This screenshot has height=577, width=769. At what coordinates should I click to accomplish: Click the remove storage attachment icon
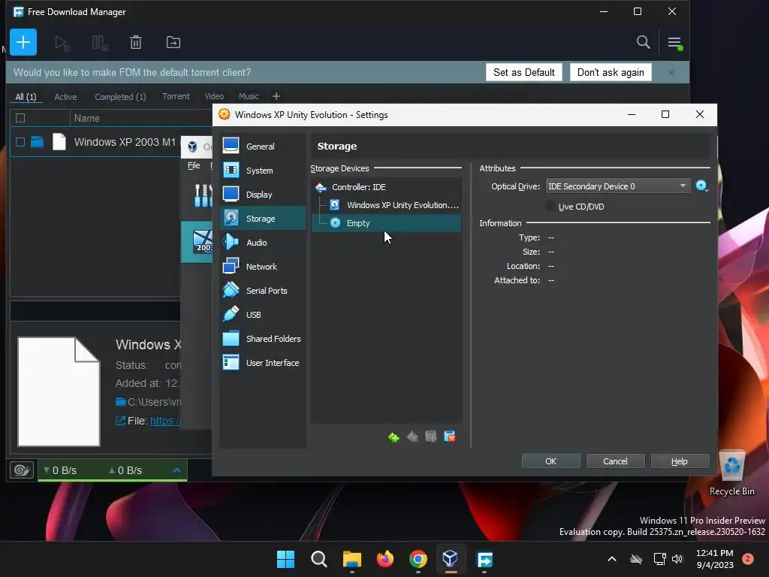click(450, 437)
